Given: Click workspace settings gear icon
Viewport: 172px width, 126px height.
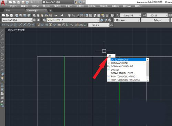Looking at the screenshot, I should tap(34, 20).
